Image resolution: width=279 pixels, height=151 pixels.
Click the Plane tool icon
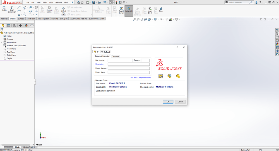tap(161, 9)
